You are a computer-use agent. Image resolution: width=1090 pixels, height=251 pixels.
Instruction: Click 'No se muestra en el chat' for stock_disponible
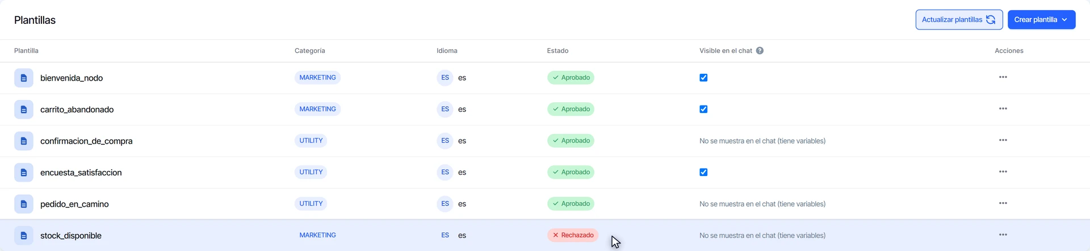[762, 235]
